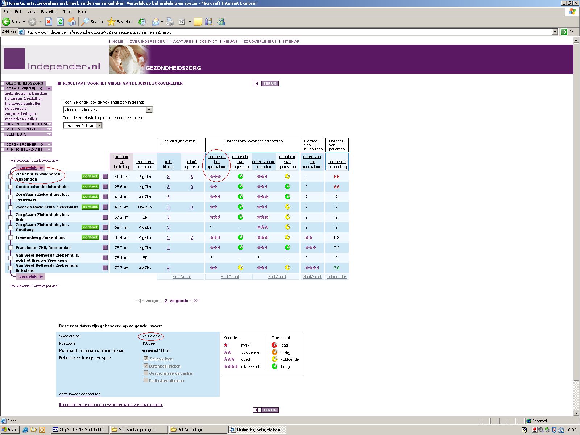The height and width of the screenshot is (435, 580).
Task: Open the History toolbar icon
Action: coord(142,22)
